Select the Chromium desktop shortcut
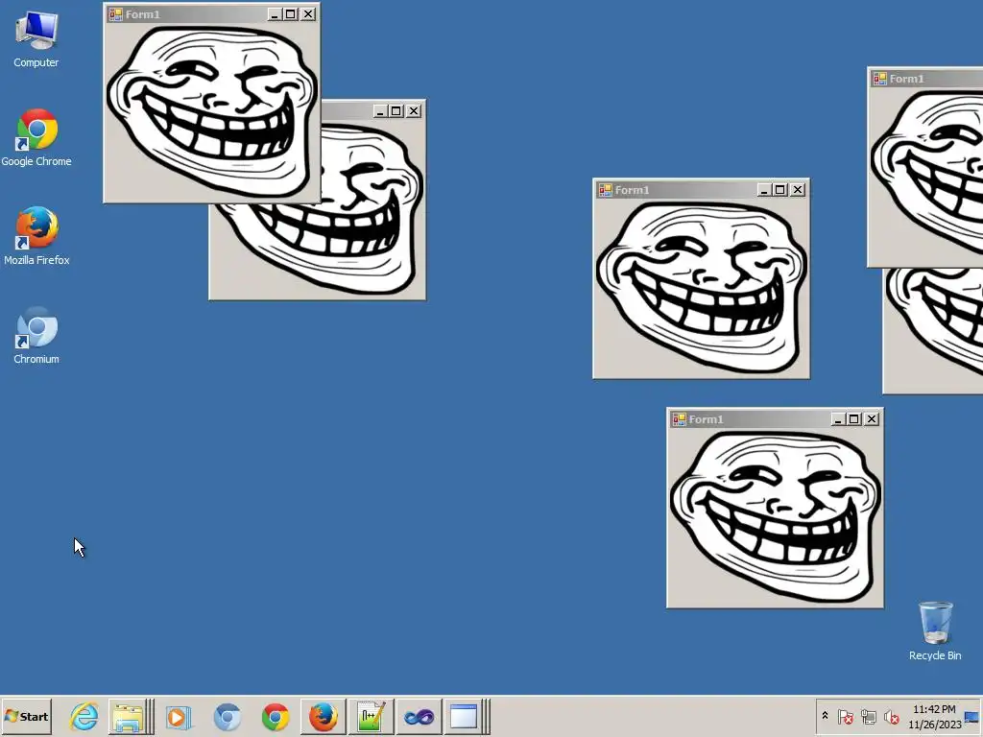The height and width of the screenshot is (737, 983). [36, 335]
